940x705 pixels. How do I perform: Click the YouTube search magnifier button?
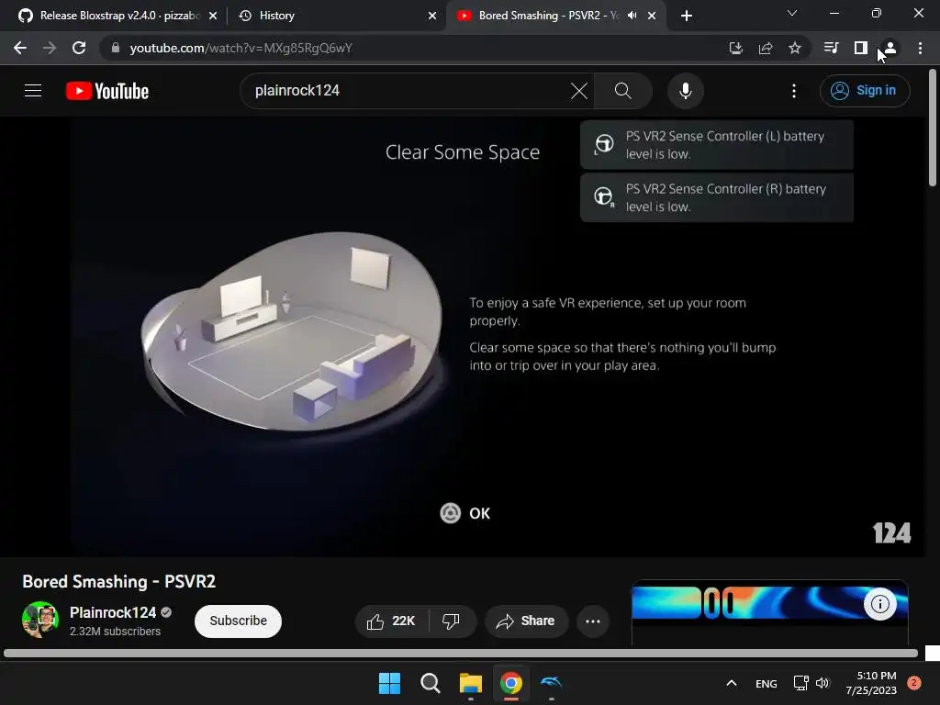point(623,91)
